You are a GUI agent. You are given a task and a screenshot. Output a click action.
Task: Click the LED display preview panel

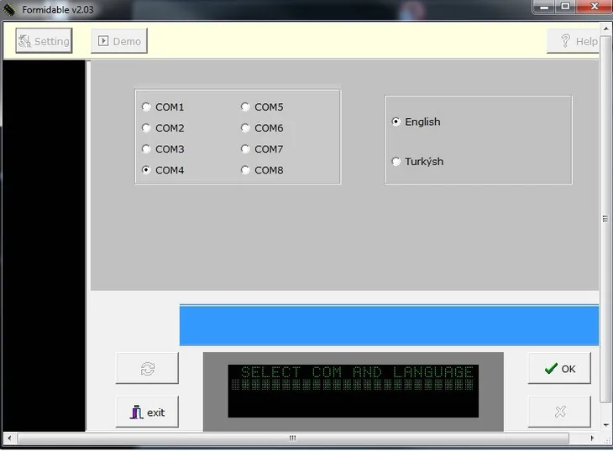tap(353, 391)
